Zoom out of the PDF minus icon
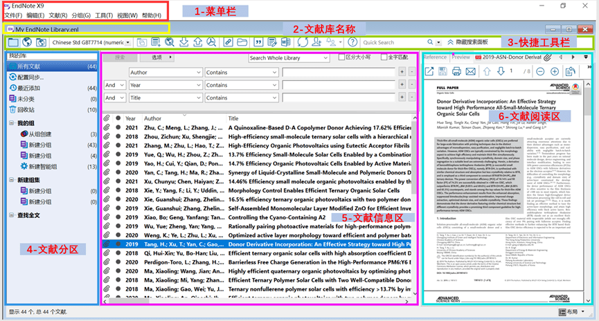Screen dimensions: 599x321 [x=540, y=71]
